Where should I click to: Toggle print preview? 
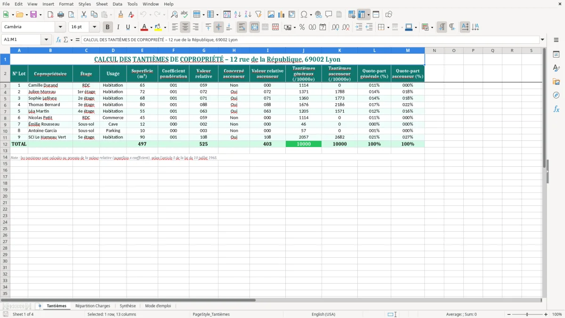(71, 15)
